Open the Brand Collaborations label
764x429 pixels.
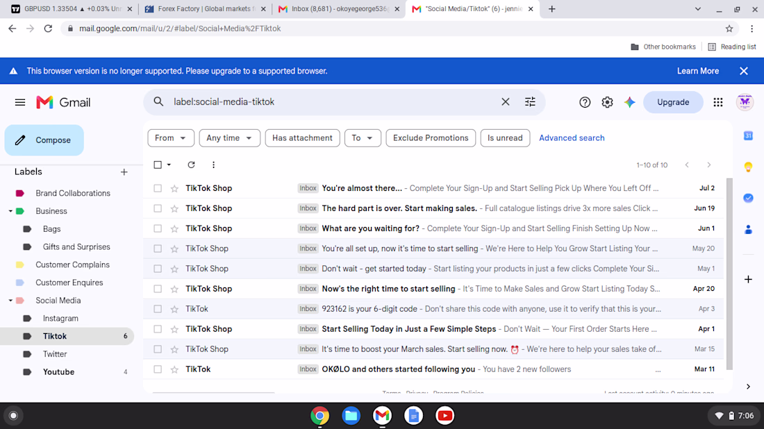click(x=73, y=193)
